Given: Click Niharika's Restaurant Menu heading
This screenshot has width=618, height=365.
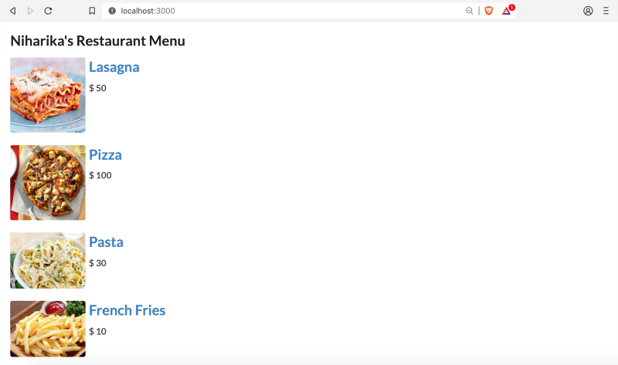Looking at the screenshot, I should [x=98, y=41].
